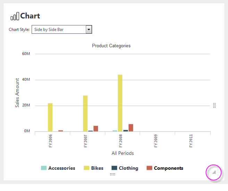
Task: Select the Side by Side Bar combo box
Action: [62, 30]
